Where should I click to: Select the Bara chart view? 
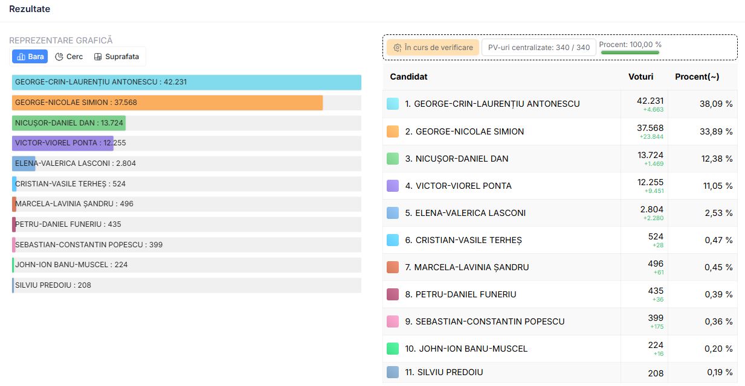pyautogui.click(x=30, y=57)
